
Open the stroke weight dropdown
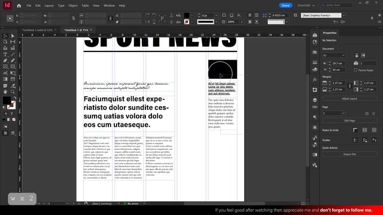pyautogui.click(x=216, y=16)
